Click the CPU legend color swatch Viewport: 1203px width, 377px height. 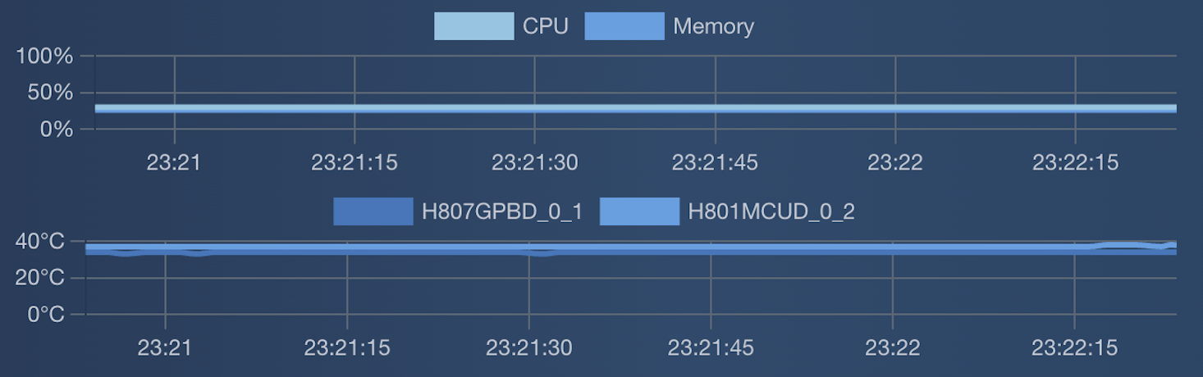click(474, 26)
